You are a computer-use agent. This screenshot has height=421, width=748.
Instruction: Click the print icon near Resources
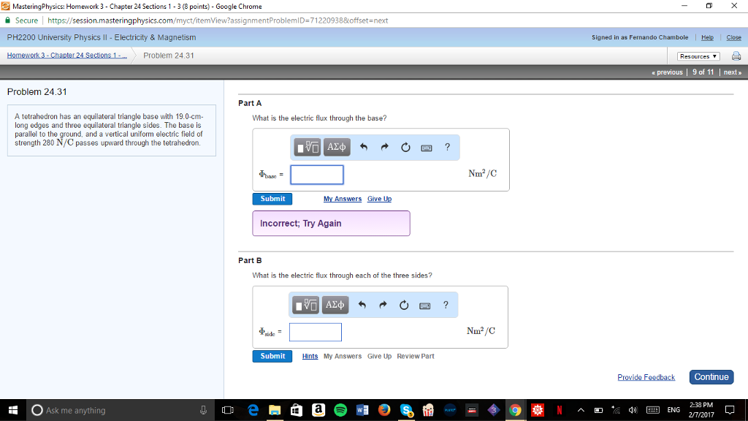tap(736, 56)
